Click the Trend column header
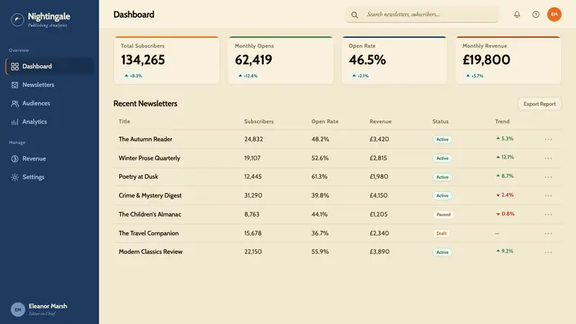 [502, 122]
